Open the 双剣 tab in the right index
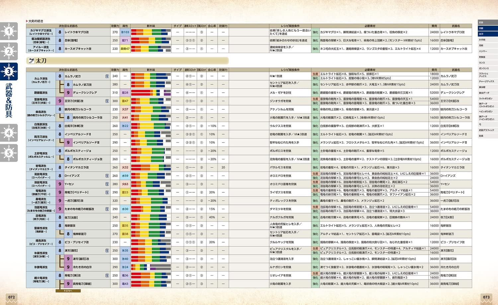This screenshot has height=305, width=498. (488, 46)
